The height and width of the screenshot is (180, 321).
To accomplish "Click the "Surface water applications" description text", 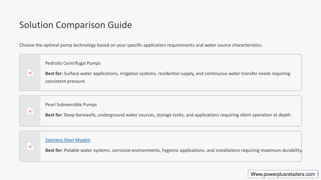I will click(x=91, y=73).
